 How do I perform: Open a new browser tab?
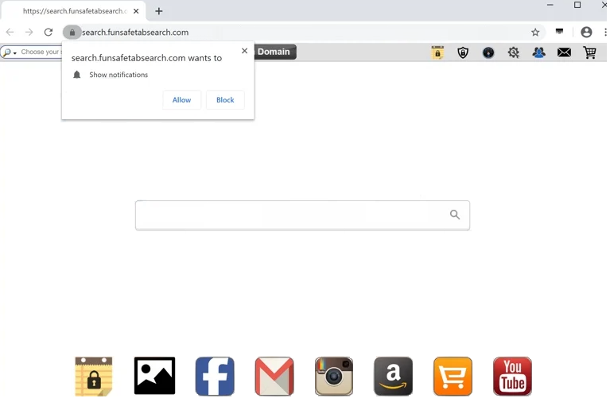[x=159, y=11]
